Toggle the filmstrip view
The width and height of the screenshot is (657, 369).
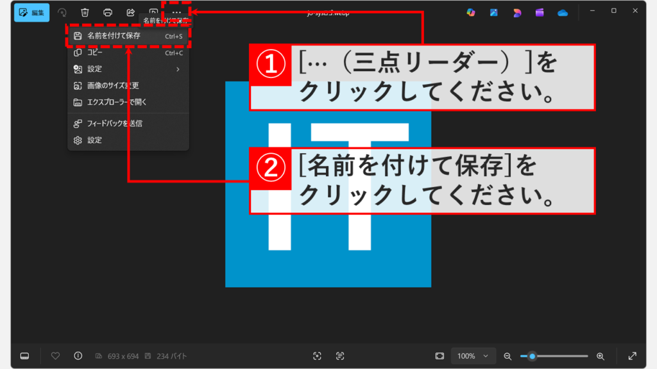24,356
